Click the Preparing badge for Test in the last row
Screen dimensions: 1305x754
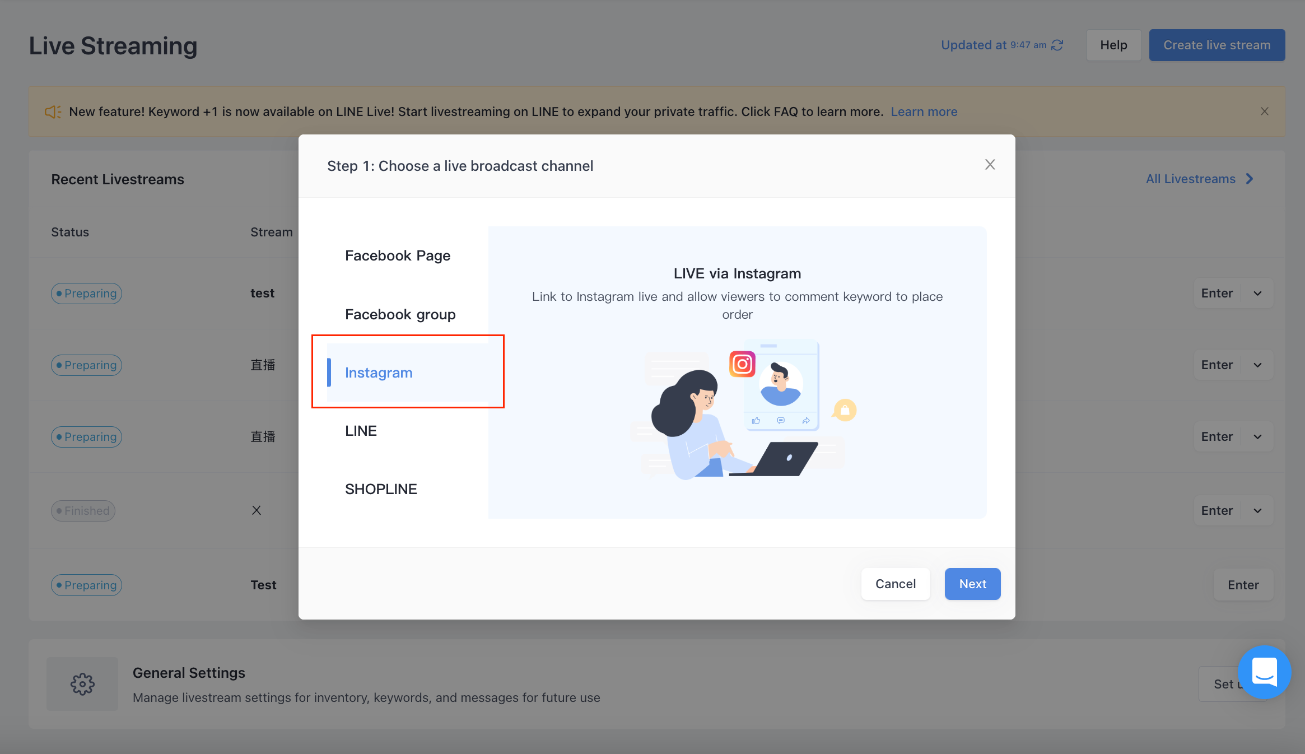coord(86,585)
